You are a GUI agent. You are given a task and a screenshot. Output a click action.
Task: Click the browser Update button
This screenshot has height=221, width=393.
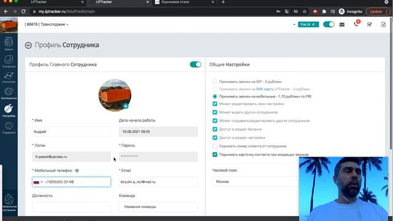click(378, 12)
